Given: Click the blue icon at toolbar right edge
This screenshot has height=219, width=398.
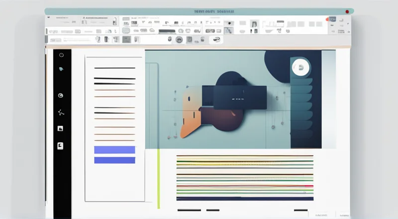Looking at the screenshot, I should click(332, 20).
